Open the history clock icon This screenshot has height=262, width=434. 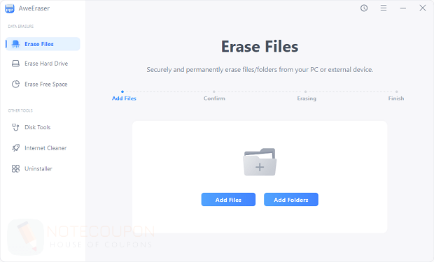(x=364, y=8)
